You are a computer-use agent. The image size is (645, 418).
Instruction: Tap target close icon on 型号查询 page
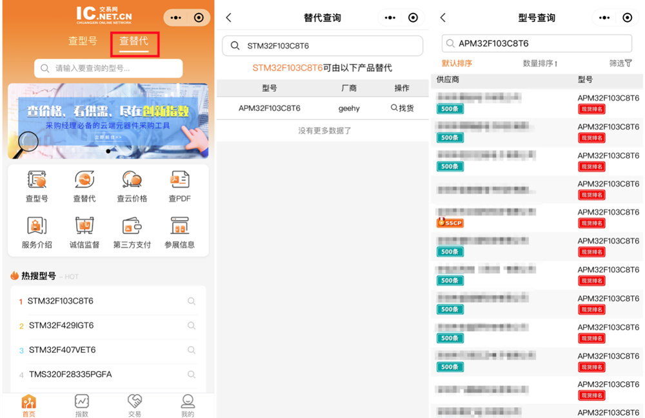628,17
